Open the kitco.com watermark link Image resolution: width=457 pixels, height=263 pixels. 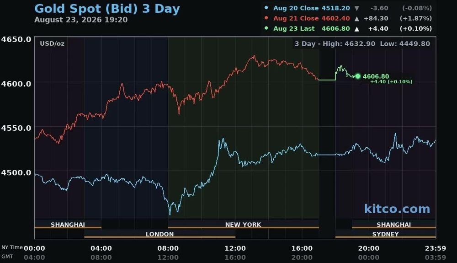(x=397, y=209)
